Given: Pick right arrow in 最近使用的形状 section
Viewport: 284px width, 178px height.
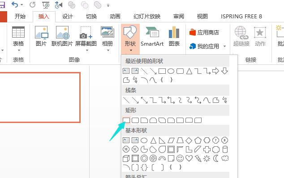Looking at the screenshot, I should [x=215, y=71].
